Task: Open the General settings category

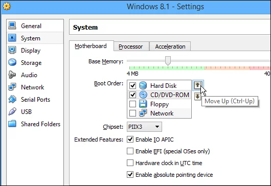Action: (x=35, y=26)
